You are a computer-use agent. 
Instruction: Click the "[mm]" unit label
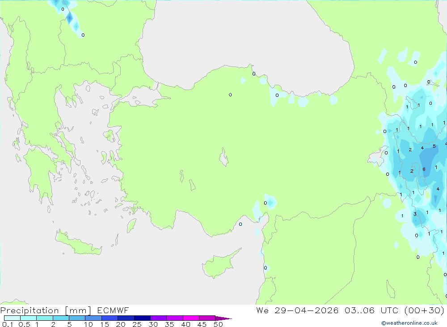(x=78, y=310)
